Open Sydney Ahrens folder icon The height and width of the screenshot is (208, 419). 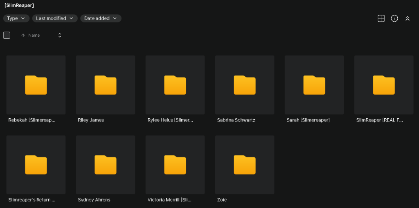[106, 165]
